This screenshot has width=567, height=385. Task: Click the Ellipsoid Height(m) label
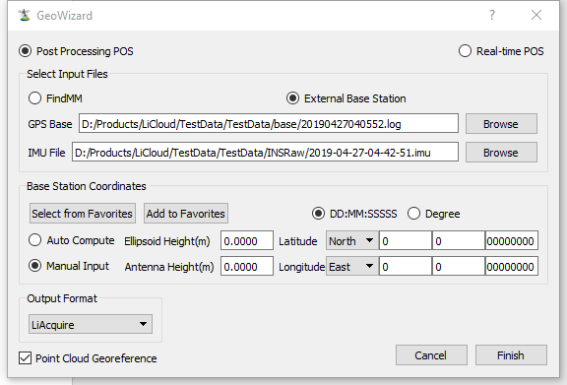[167, 241]
